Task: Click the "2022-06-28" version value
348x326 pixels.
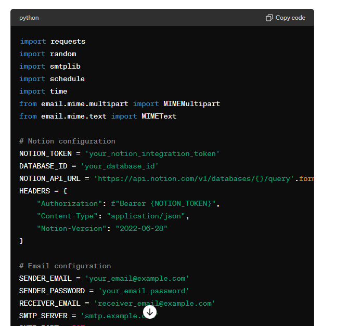Action: pos(141,228)
